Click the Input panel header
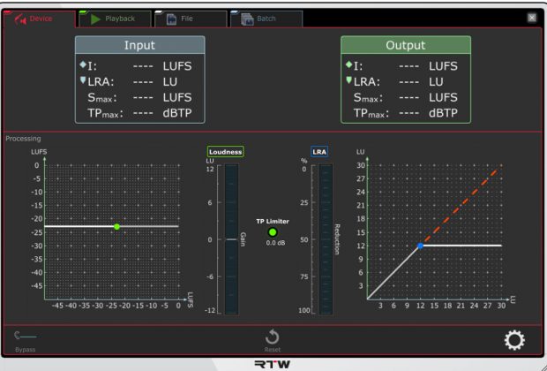Viewport: 547px width, 371px height. pos(140,45)
